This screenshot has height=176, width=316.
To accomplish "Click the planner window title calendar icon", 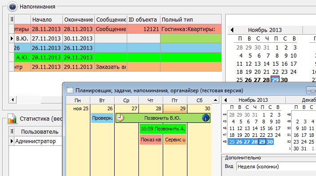I will 70,90.
